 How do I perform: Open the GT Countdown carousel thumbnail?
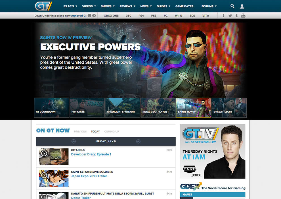[52, 108]
